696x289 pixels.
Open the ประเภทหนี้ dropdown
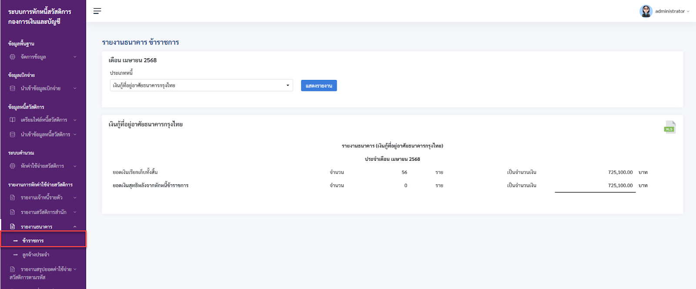201,85
